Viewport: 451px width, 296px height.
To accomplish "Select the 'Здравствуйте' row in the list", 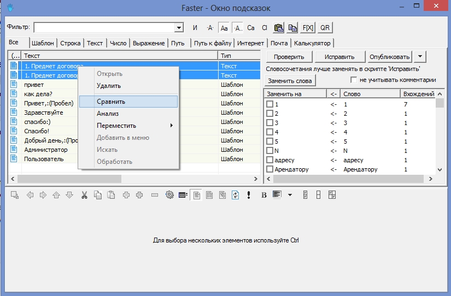I will tap(134, 113).
